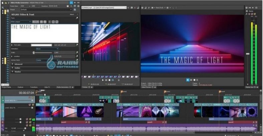The image size is (263, 136).
Task: Click animate icon on the Text color row
Action: (77, 45)
